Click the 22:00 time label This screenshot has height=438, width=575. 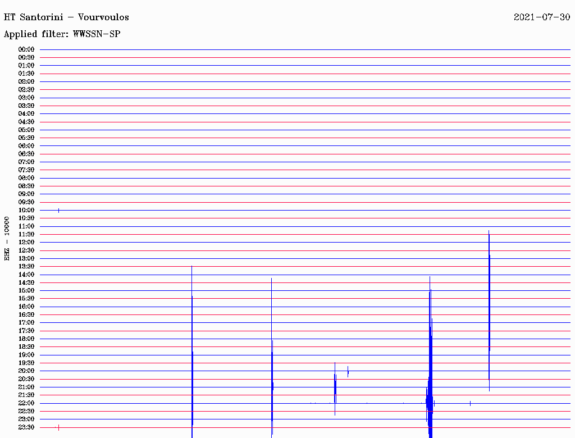click(x=26, y=403)
